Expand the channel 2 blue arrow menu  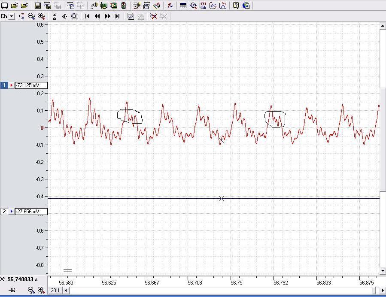[x=11, y=211]
